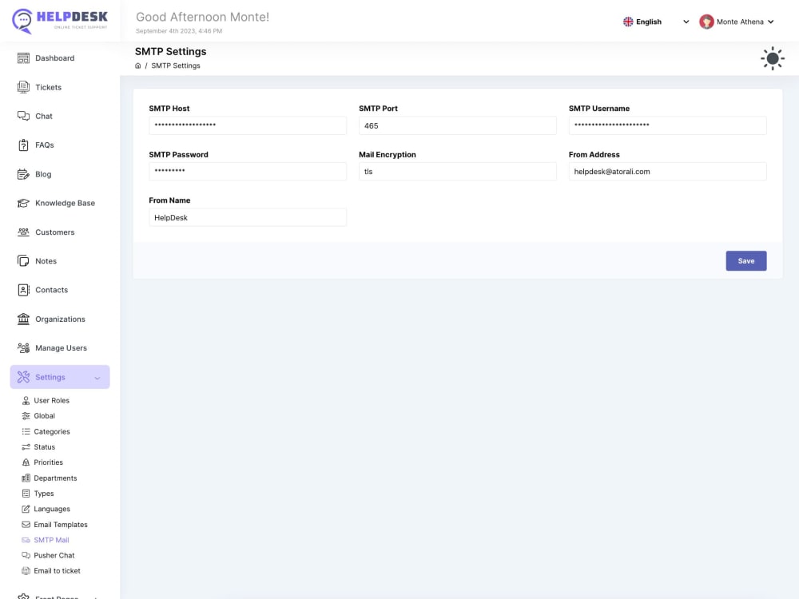Select Manage Users menu item
799x599 pixels.
(x=60, y=348)
